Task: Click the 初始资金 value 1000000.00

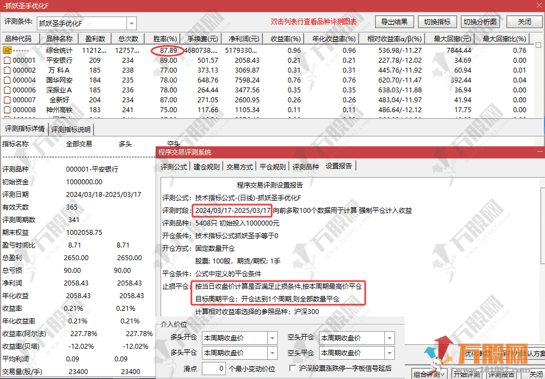Action: coord(84,182)
